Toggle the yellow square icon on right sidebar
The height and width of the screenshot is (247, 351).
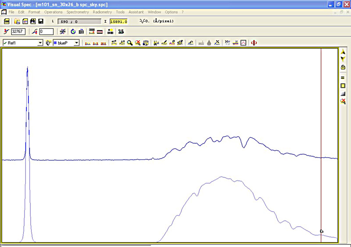[x=343, y=85]
